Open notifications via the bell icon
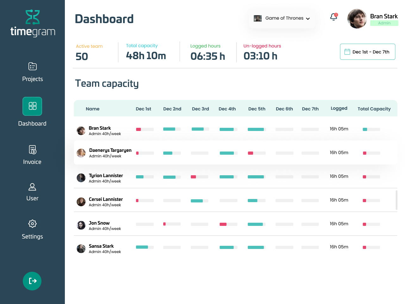 click(333, 17)
